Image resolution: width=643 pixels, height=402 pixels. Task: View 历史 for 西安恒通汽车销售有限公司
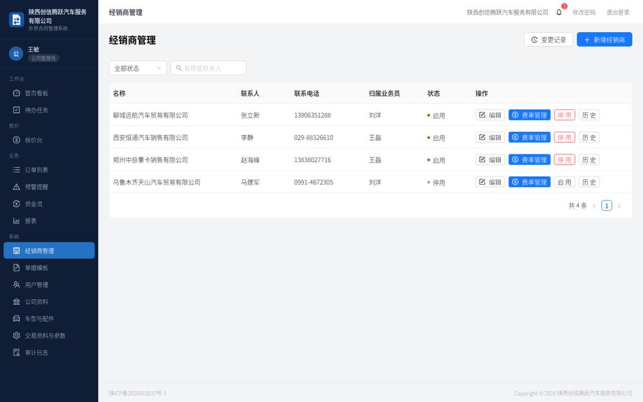[x=589, y=138]
